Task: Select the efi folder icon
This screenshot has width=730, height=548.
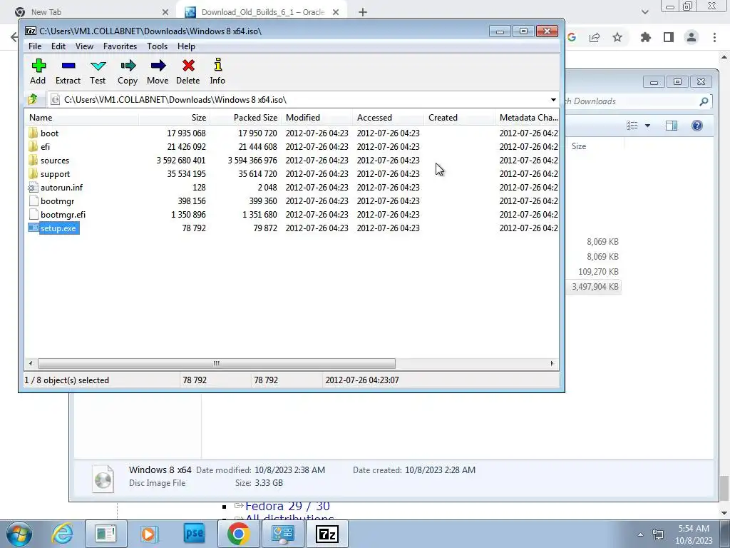Action: (x=33, y=146)
